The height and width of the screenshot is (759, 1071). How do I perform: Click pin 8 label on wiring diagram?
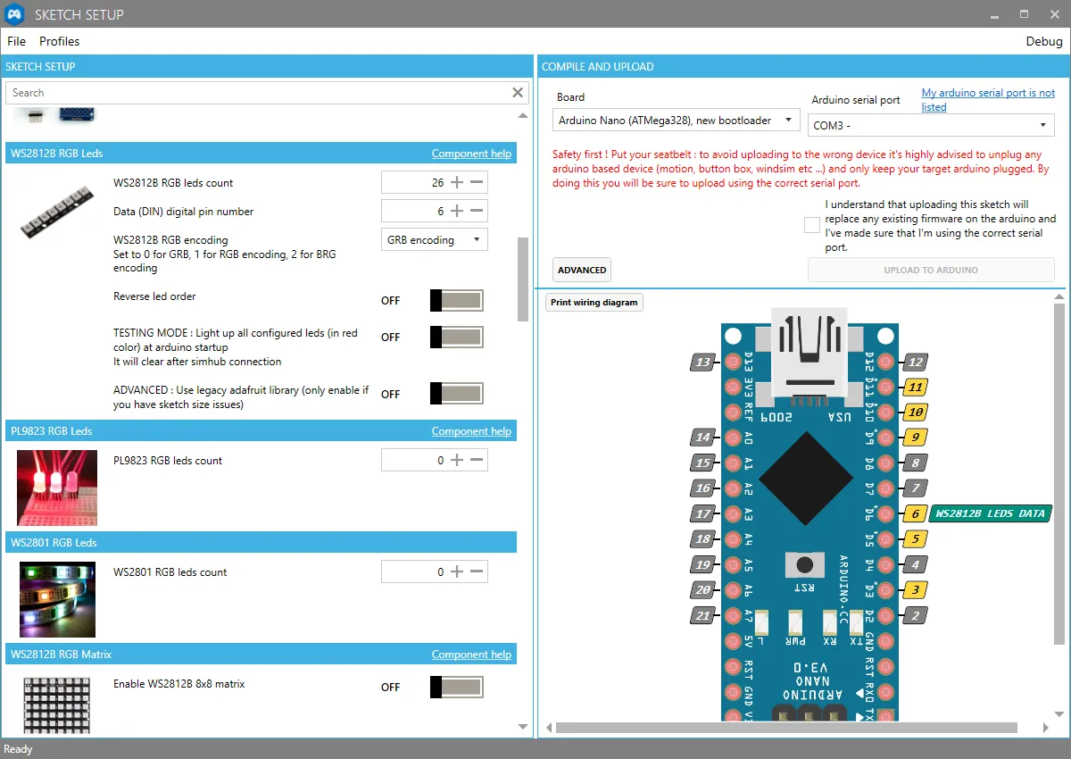[x=915, y=463]
